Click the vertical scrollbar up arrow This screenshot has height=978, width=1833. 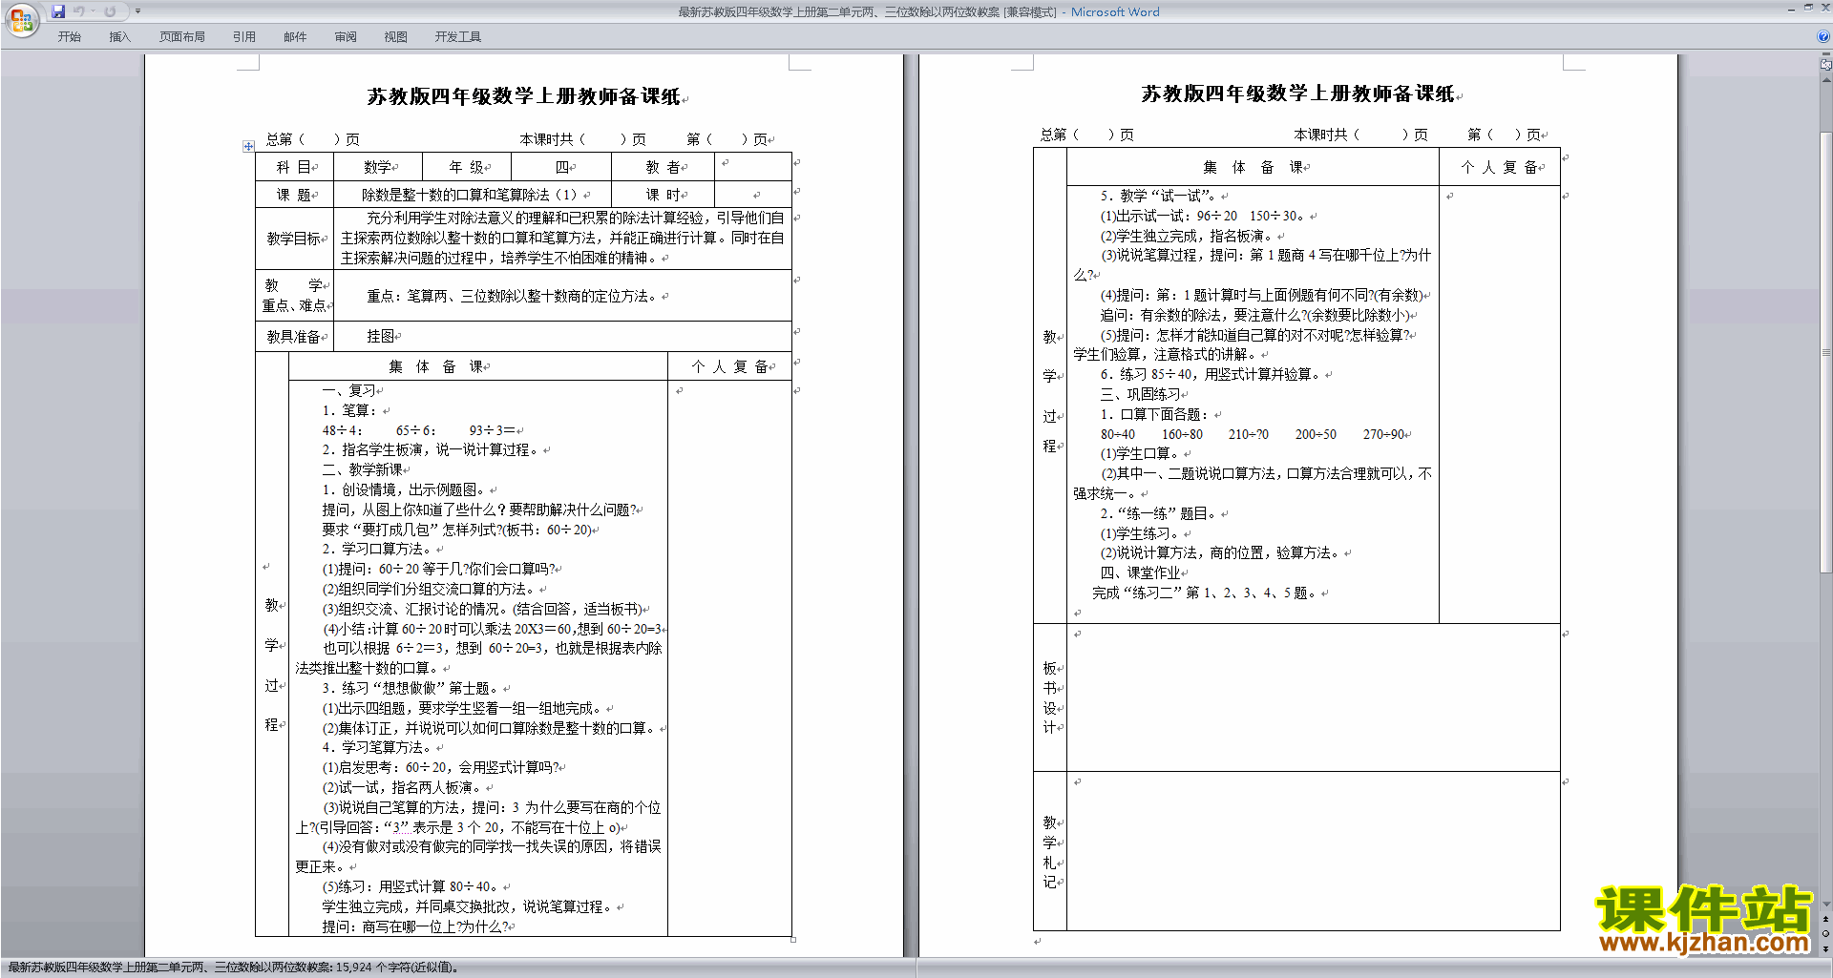point(1826,79)
